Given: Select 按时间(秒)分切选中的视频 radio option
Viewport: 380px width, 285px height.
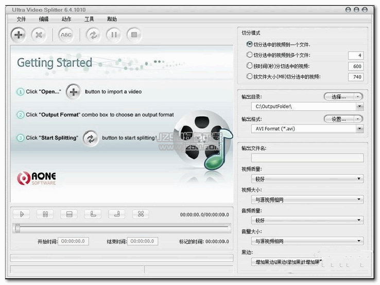Looking at the screenshot, I should click(250, 66).
